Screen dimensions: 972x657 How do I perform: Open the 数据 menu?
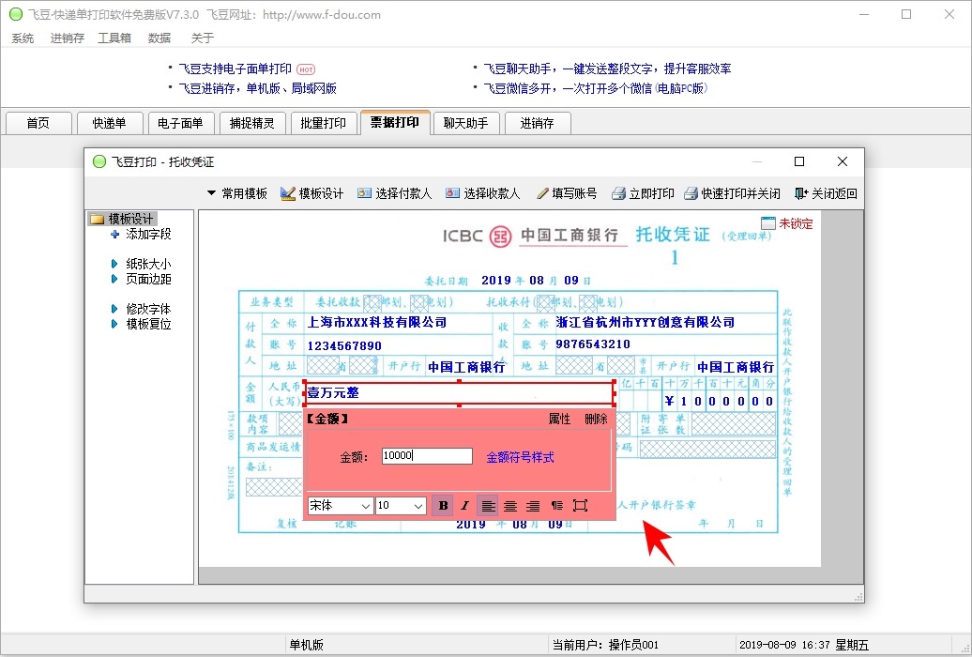(159, 38)
